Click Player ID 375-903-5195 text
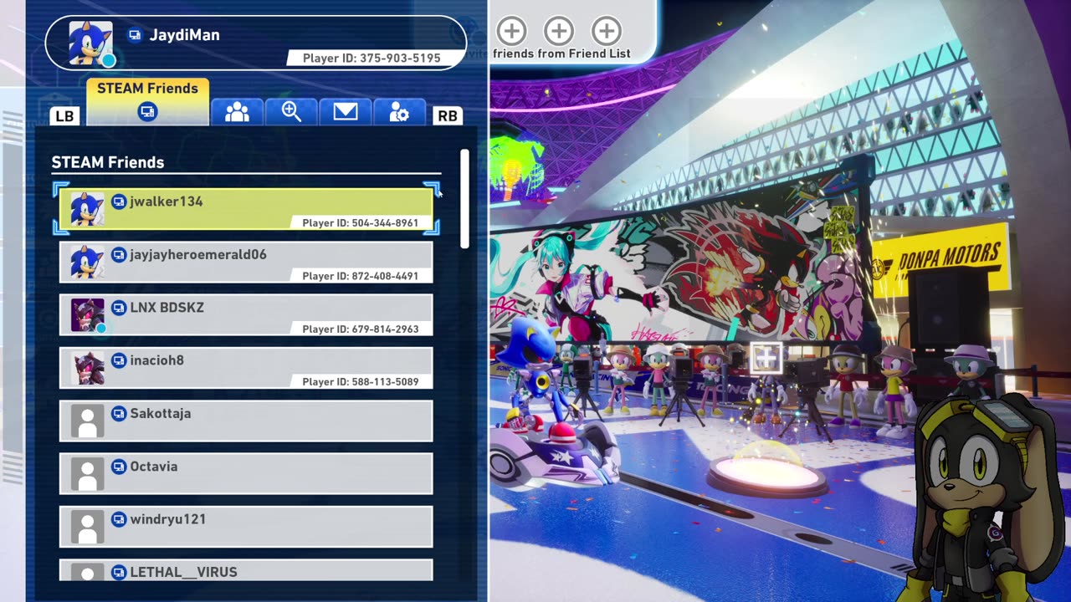The height and width of the screenshot is (602, 1071). coord(372,59)
